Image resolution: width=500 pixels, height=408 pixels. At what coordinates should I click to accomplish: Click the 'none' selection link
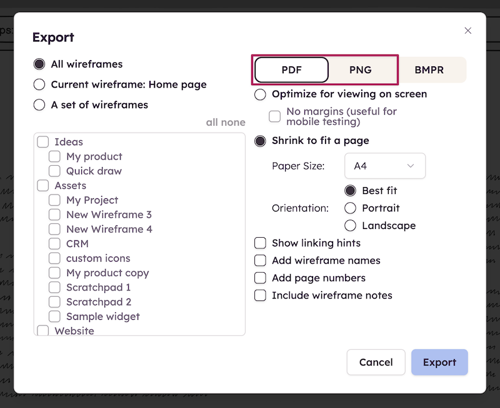[234, 123]
